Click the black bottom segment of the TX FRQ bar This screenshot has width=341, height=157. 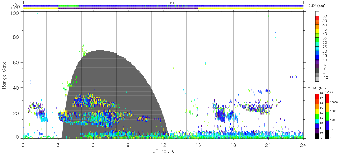coord(317,136)
